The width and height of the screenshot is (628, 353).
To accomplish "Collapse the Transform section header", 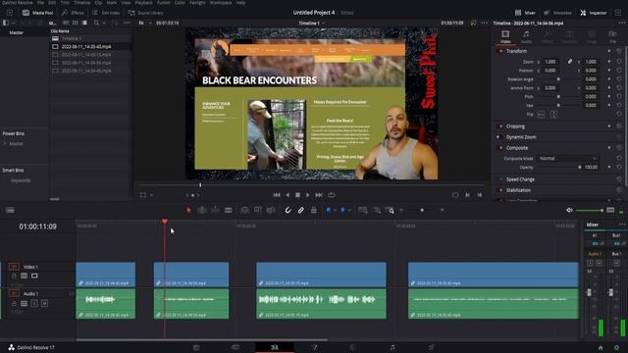I will coord(517,51).
